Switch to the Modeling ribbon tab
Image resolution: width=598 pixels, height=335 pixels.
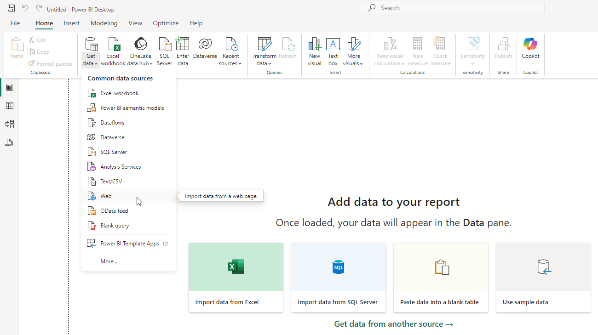[104, 23]
